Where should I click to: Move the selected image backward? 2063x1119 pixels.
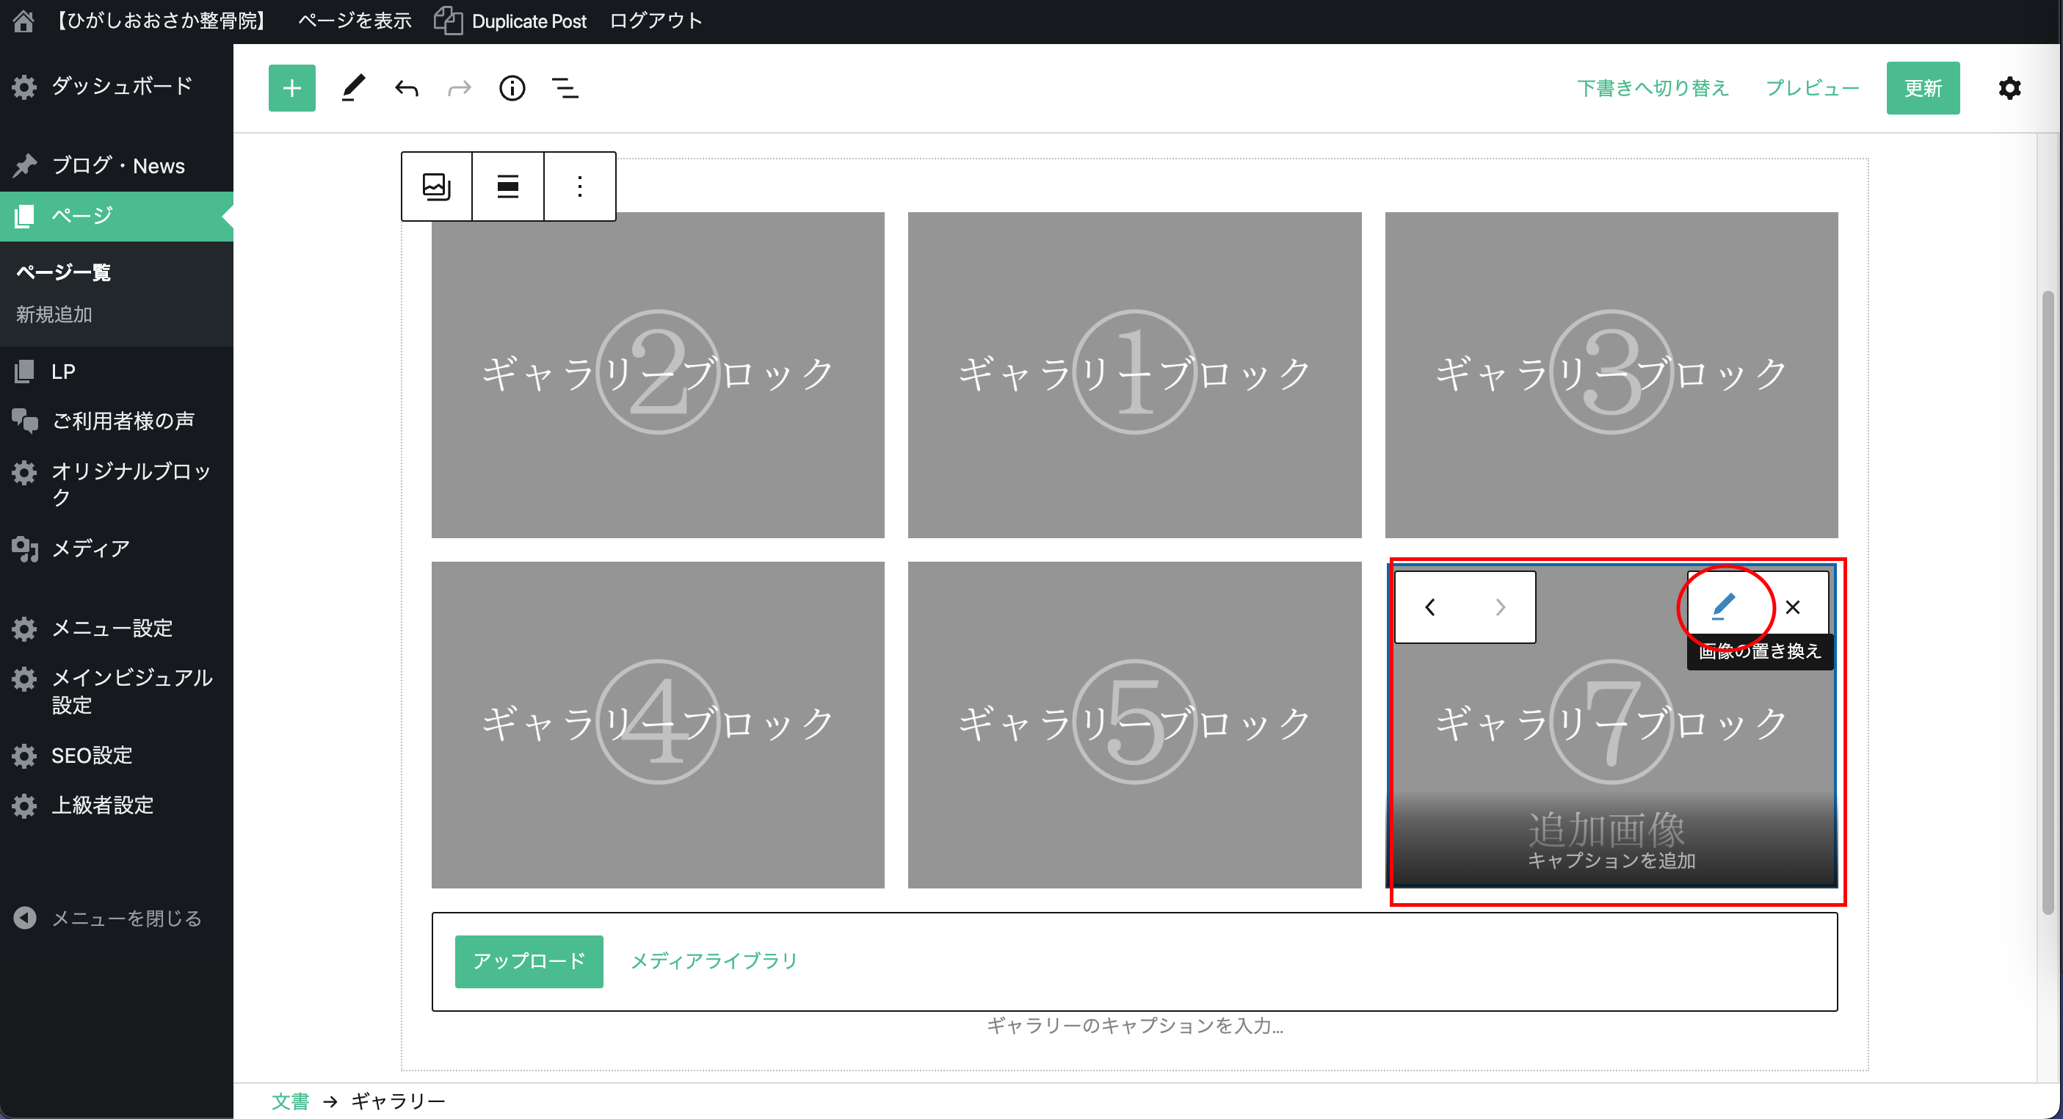(1429, 607)
